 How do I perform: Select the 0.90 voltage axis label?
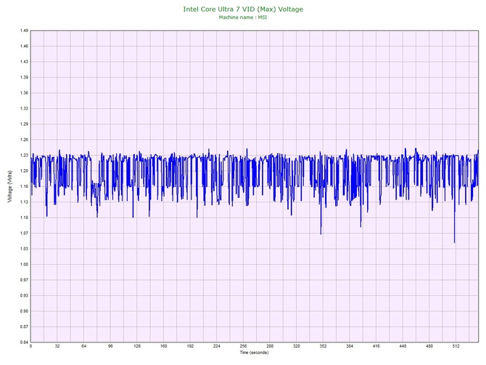pos(24,311)
